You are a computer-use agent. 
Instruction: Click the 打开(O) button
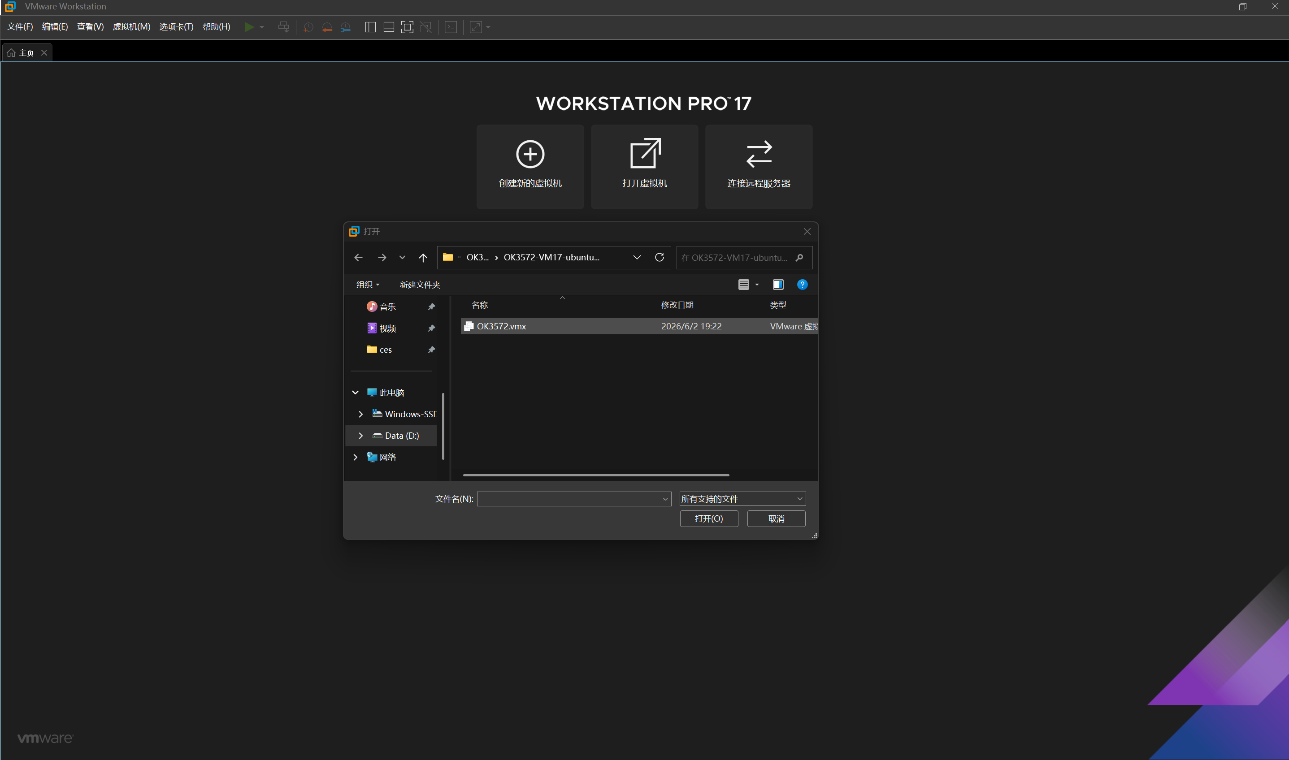coord(709,519)
